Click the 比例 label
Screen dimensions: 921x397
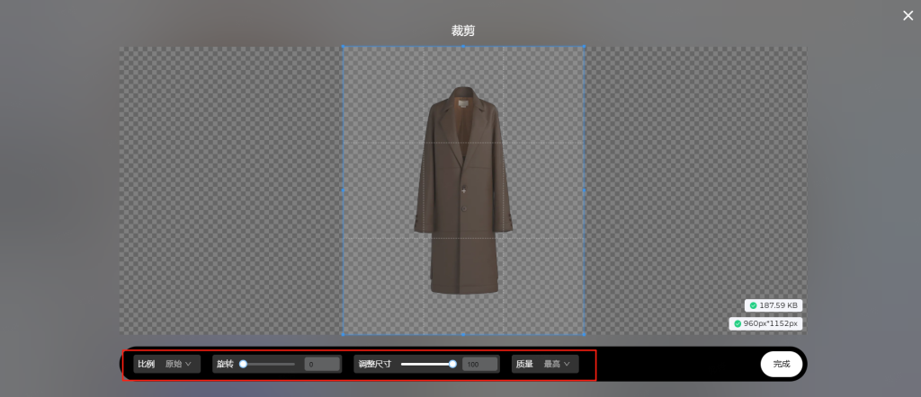147,364
